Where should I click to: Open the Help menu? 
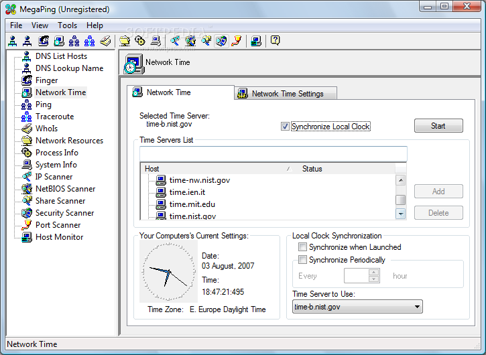click(95, 25)
